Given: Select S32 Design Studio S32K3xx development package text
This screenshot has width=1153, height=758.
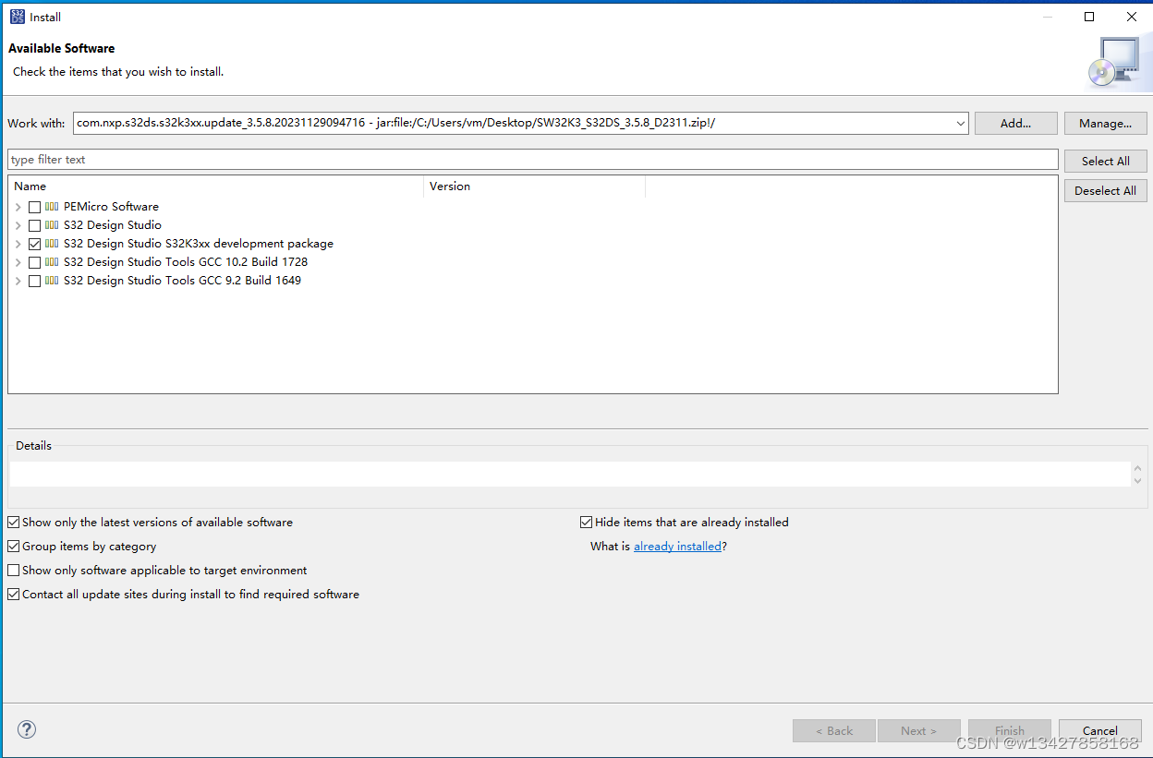Looking at the screenshot, I should (x=199, y=244).
